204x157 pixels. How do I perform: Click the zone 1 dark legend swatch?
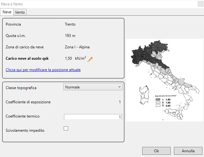click(x=158, y=100)
